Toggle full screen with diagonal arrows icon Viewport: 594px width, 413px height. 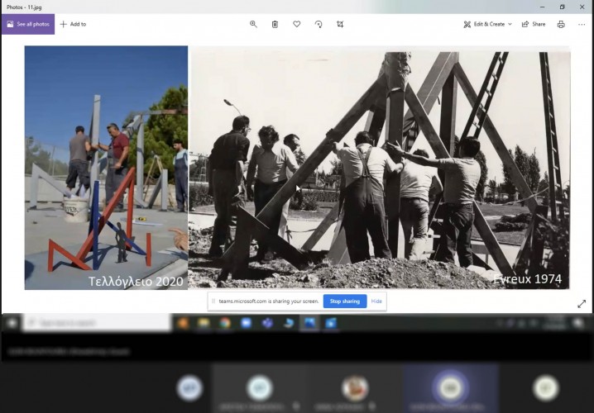[582, 304]
